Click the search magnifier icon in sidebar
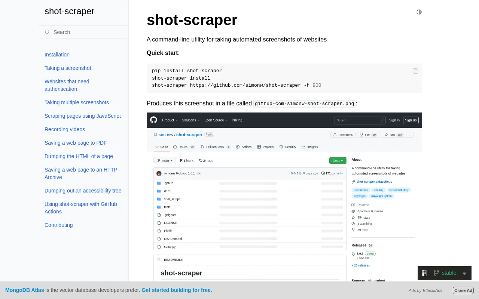The height and width of the screenshot is (299, 479). click(x=48, y=32)
